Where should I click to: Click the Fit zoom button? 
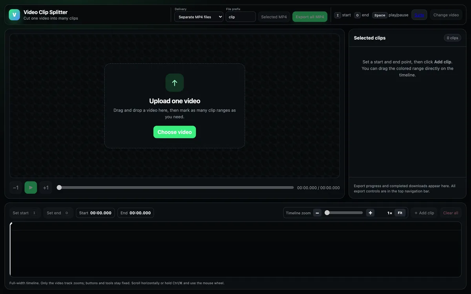400,213
